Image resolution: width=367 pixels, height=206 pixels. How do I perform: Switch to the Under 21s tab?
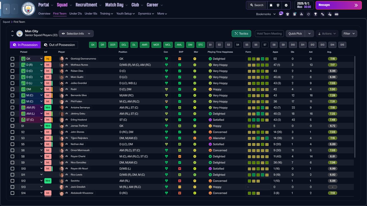point(76,13)
